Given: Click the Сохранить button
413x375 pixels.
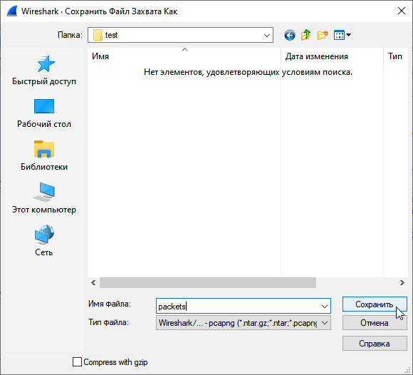Looking at the screenshot, I should [x=375, y=304].
